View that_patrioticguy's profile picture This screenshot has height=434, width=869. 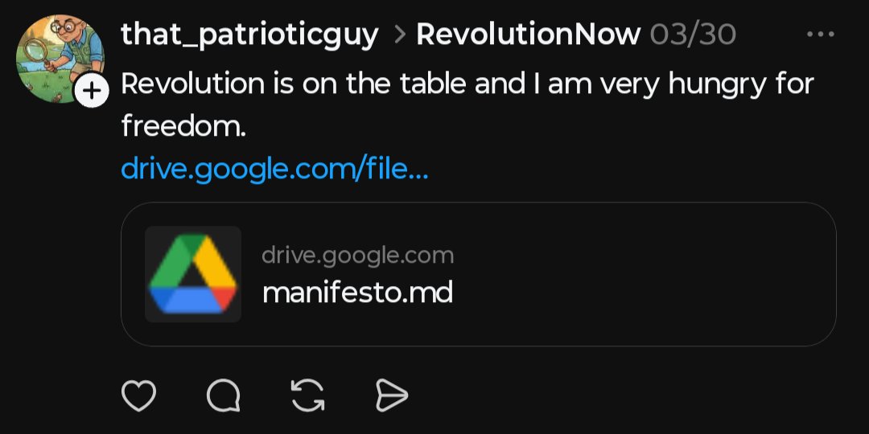coord(60,59)
